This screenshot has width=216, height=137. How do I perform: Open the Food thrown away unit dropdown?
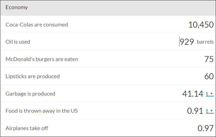[x=212, y=111]
